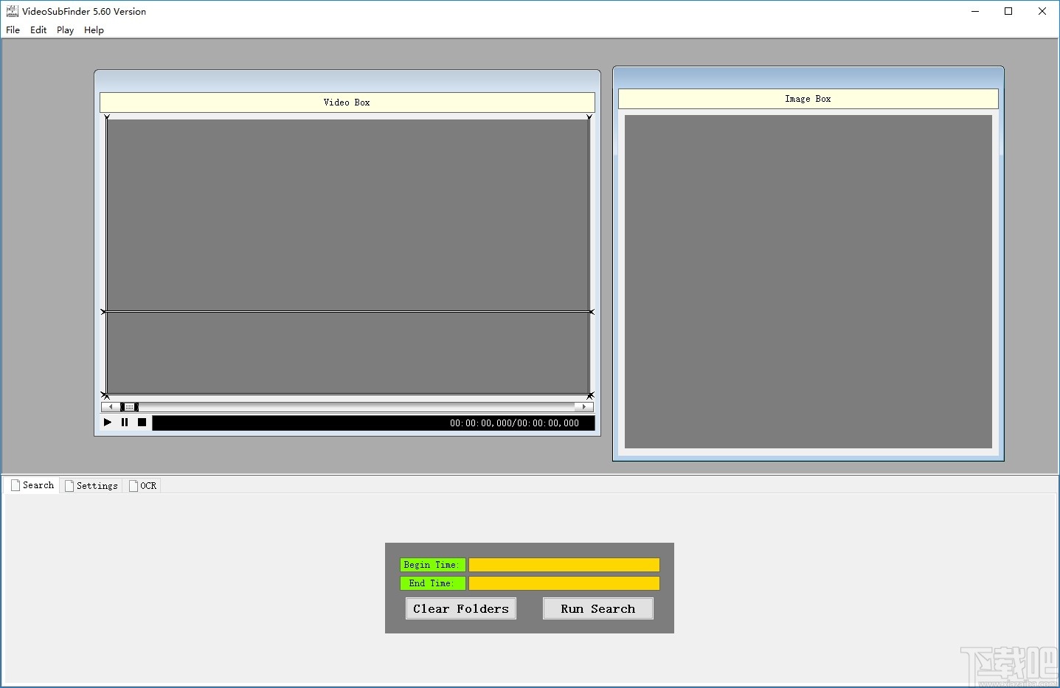
Task: Open the Help menu
Action: coord(94,30)
